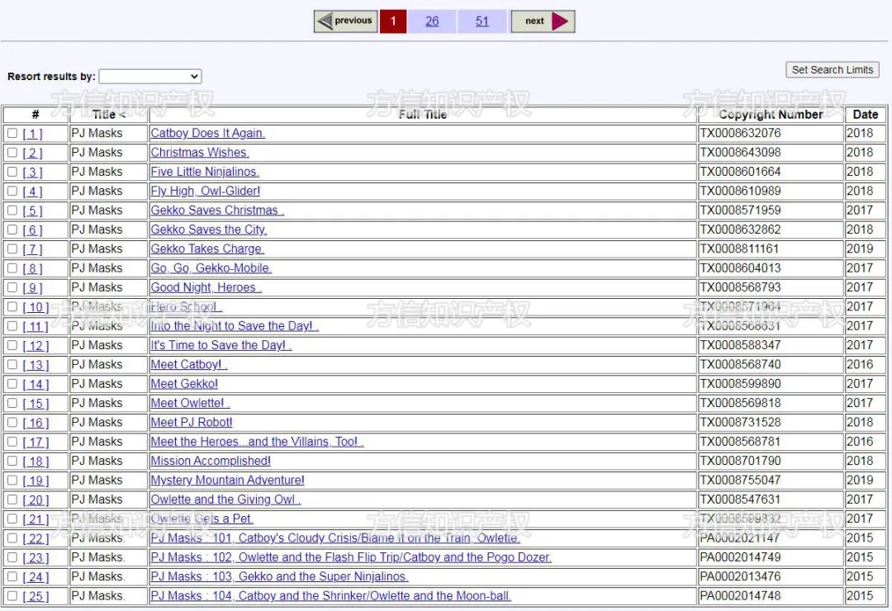
Task: Check the box for record 18
Action: tap(12, 461)
